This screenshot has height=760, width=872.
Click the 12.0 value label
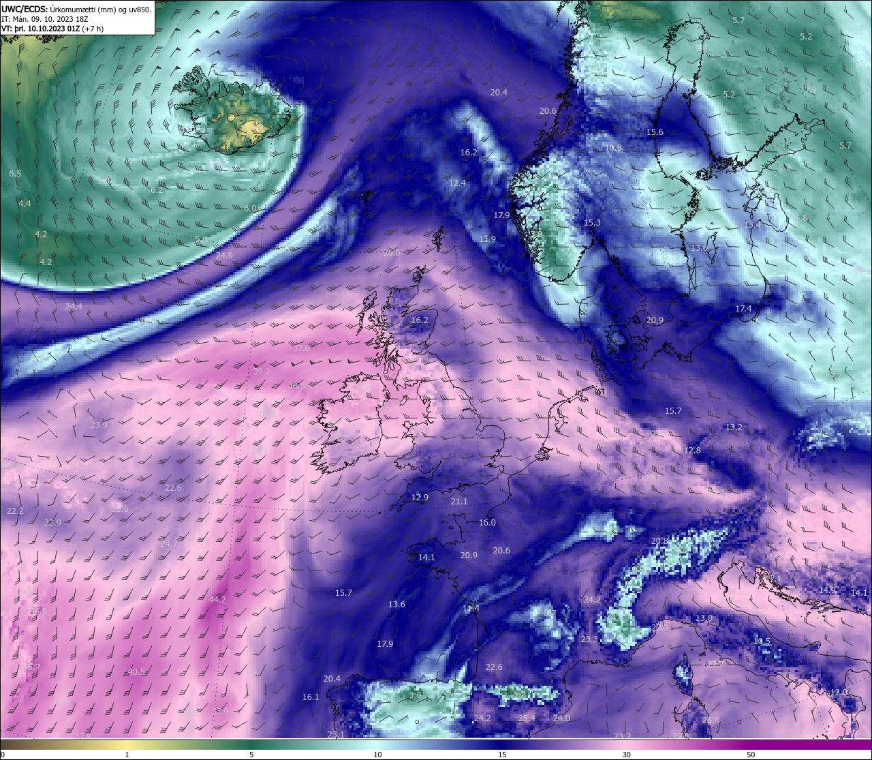[839, 692]
